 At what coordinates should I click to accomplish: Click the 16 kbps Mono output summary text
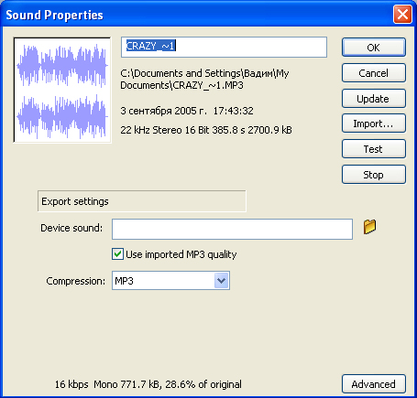click(x=148, y=384)
